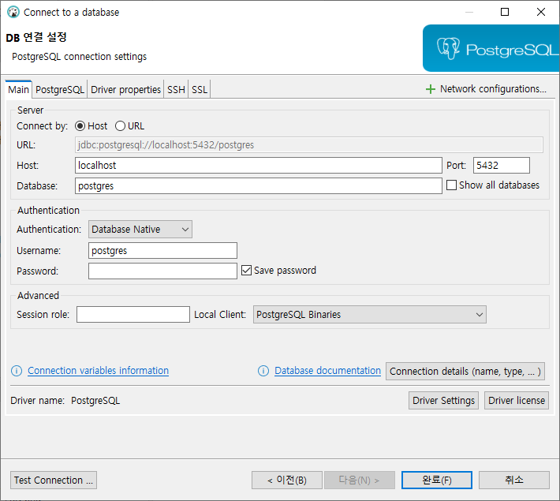Click the DBeaver icon in title bar
This screenshot has height=501, width=560.
(x=13, y=12)
